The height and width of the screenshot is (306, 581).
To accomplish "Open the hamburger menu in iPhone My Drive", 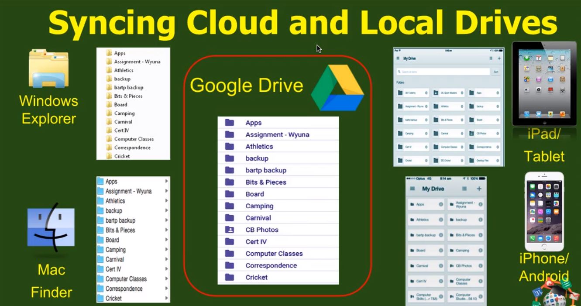I will click(x=413, y=189).
